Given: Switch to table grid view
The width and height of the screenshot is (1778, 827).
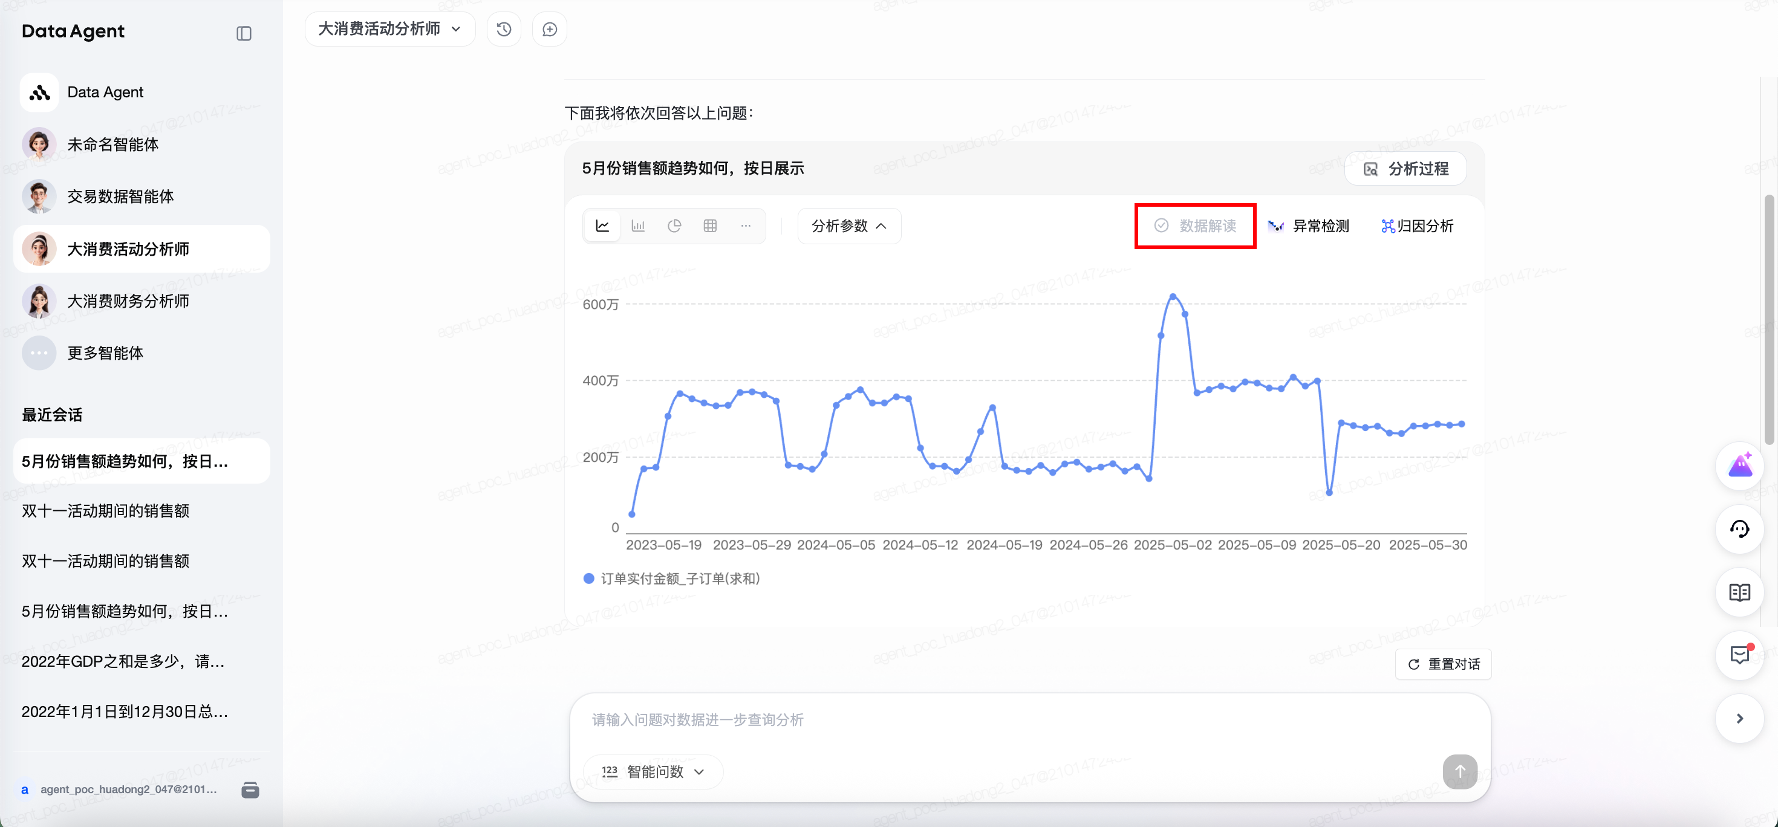Looking at the screenshot, I should 709,225.
